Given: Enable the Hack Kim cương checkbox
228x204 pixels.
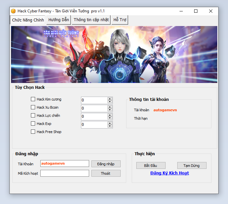Looking at the screenshot, I should pyautogui.click(x=33, y=99).
